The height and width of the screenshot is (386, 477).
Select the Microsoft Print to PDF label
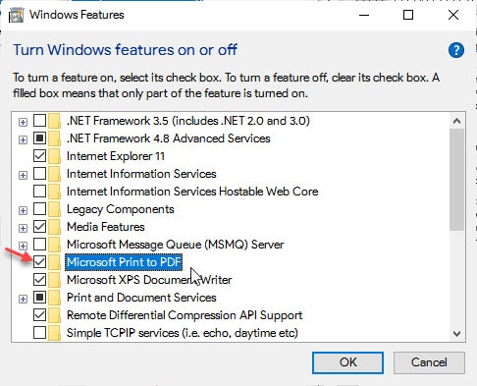(x=124, y=262)
